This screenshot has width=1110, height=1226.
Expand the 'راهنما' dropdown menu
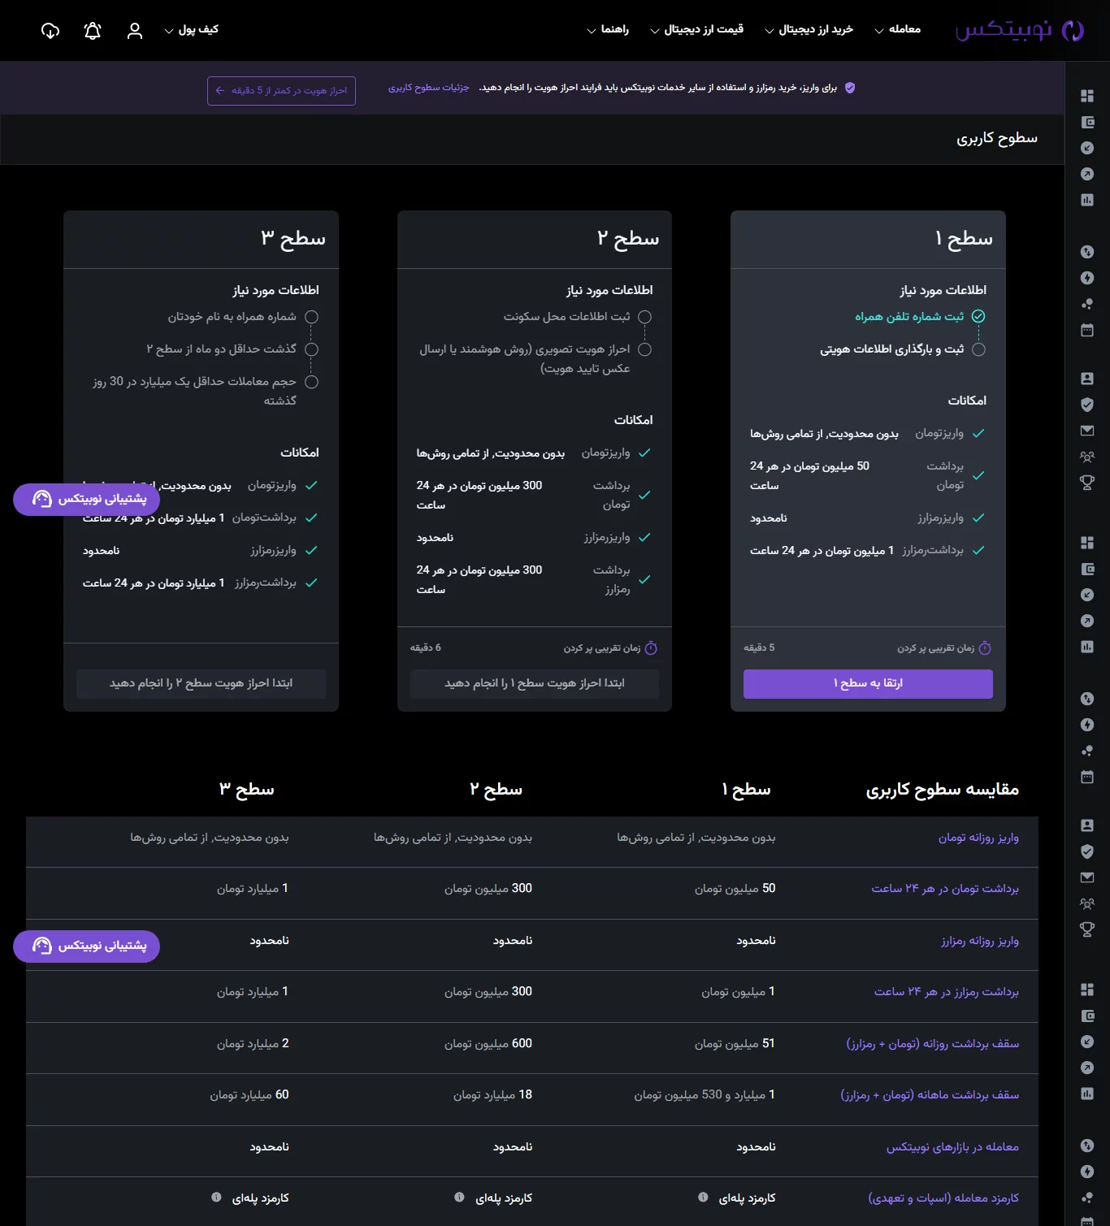[x=607, y=29]
